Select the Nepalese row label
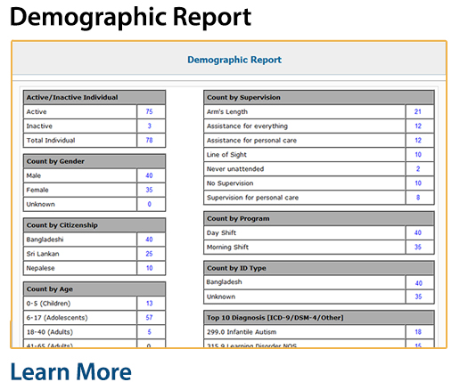Image resolution: width=468 pixels, height=382 pixels. pyautogui.click(x=40, y=268)
